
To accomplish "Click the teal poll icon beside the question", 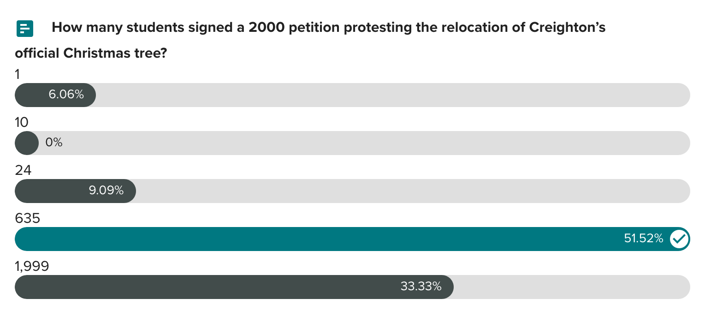I will 25,29.
